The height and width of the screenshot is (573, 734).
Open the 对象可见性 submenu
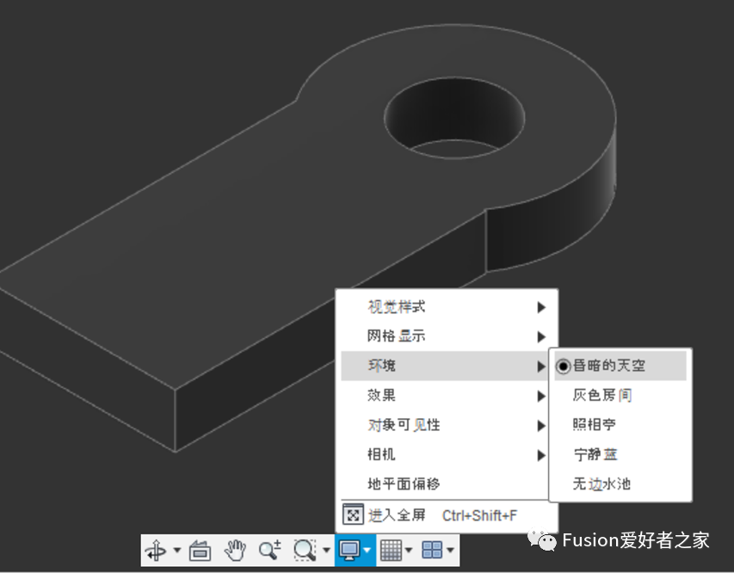(x=445, y=425)
